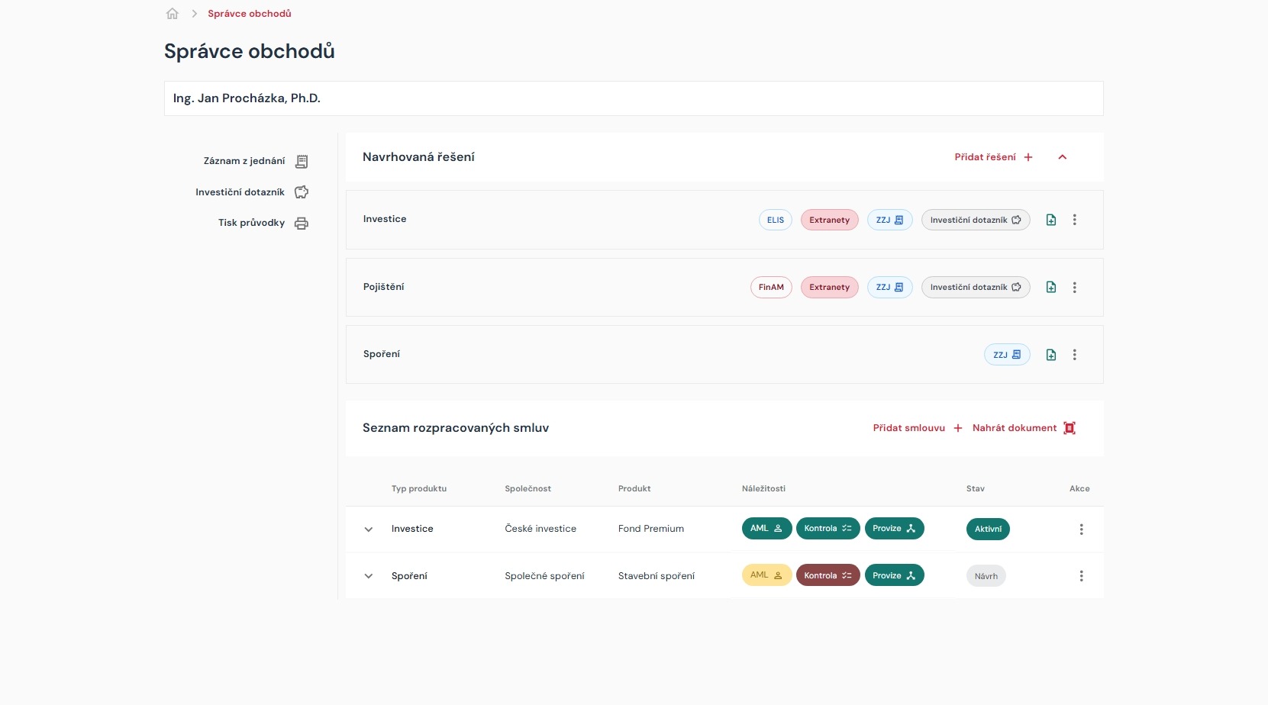Expand the Spoření contract row

[369, 576]
